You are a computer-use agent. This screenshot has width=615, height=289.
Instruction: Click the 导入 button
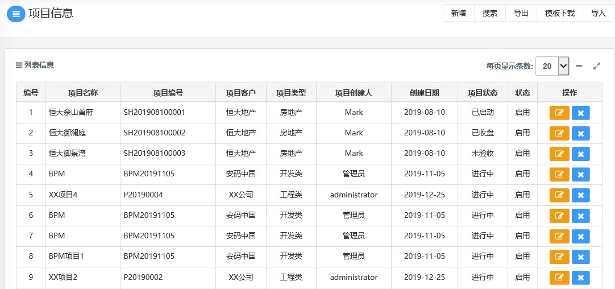pos(599,13)
